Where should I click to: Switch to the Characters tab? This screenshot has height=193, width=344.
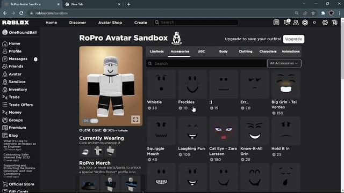coord(268,51)
